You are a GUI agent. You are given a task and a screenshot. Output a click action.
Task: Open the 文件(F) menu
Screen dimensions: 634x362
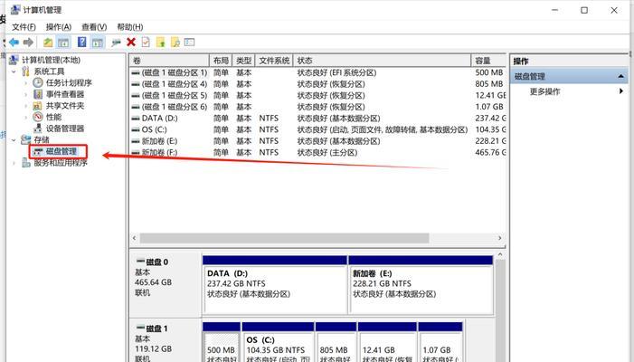[x=24, y=27]
